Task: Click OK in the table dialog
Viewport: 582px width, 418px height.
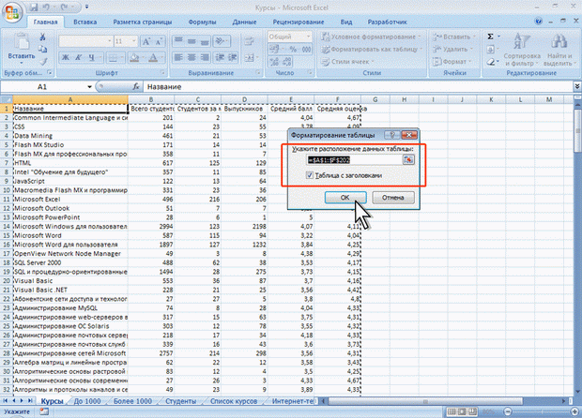Action: coord(345,198)
